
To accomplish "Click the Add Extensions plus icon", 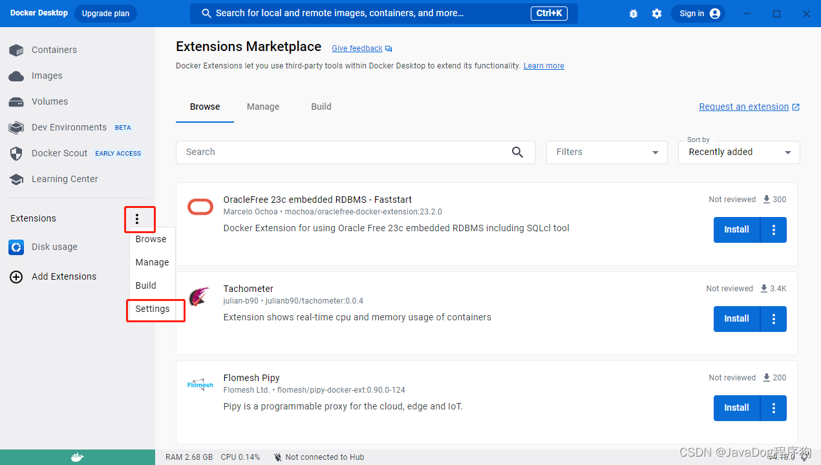I will (16, 276).
